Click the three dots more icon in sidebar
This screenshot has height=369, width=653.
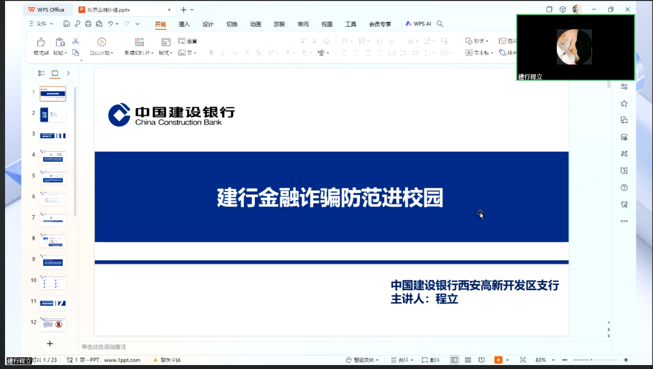point(624,221)
